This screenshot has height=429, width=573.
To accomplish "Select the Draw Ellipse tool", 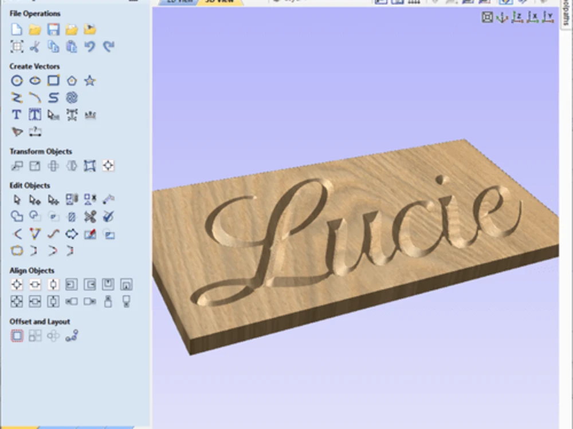I will click(35, 81).
